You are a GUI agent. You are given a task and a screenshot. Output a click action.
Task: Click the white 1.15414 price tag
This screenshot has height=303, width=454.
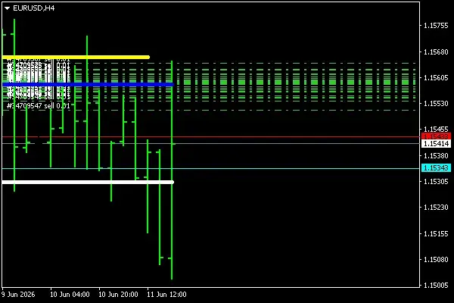[x=437, y=143]
